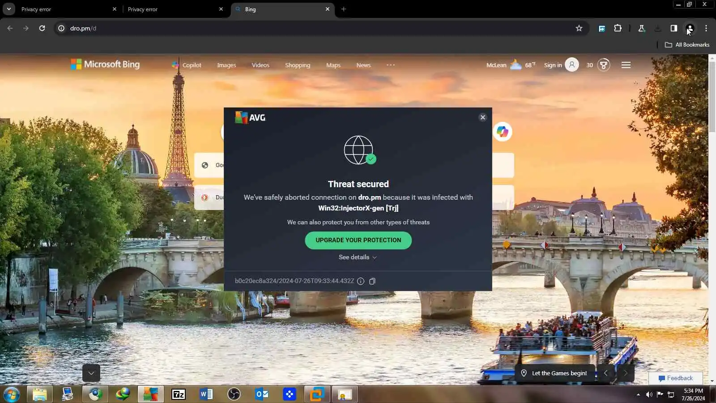
Task: Open All Bookmarks folder
Action: pyautogui.click(x=687, y=45)
